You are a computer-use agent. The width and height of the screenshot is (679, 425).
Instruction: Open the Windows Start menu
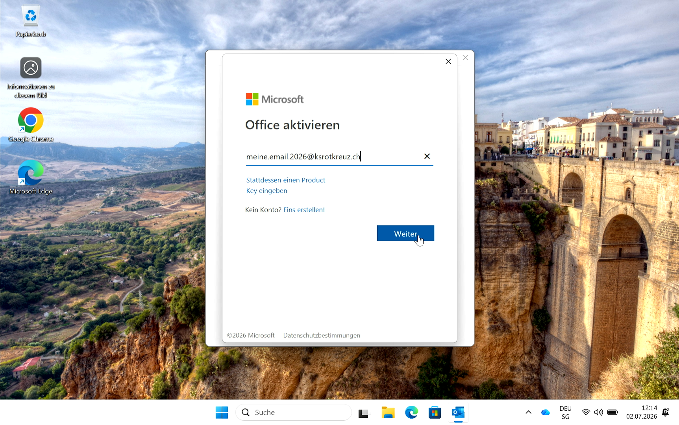[x=222, y=412]
